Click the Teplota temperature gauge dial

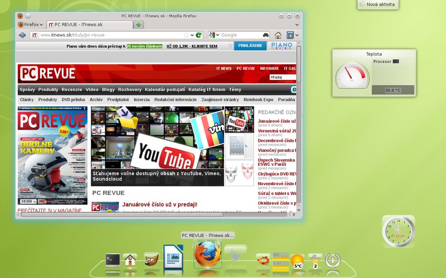tap(352, 75)
